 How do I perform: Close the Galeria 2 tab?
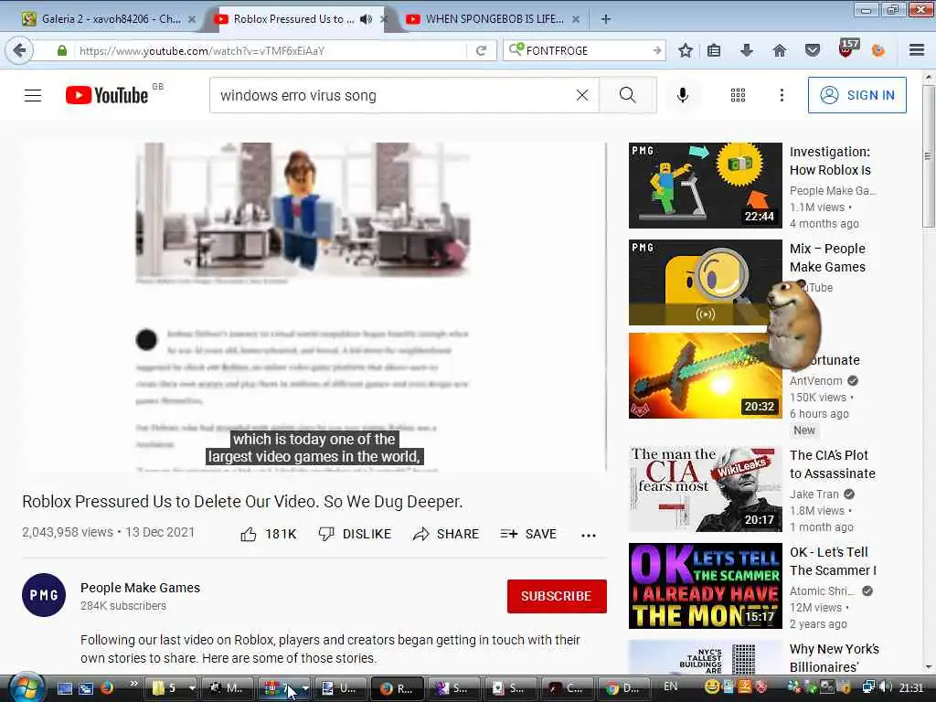(192, 19)
